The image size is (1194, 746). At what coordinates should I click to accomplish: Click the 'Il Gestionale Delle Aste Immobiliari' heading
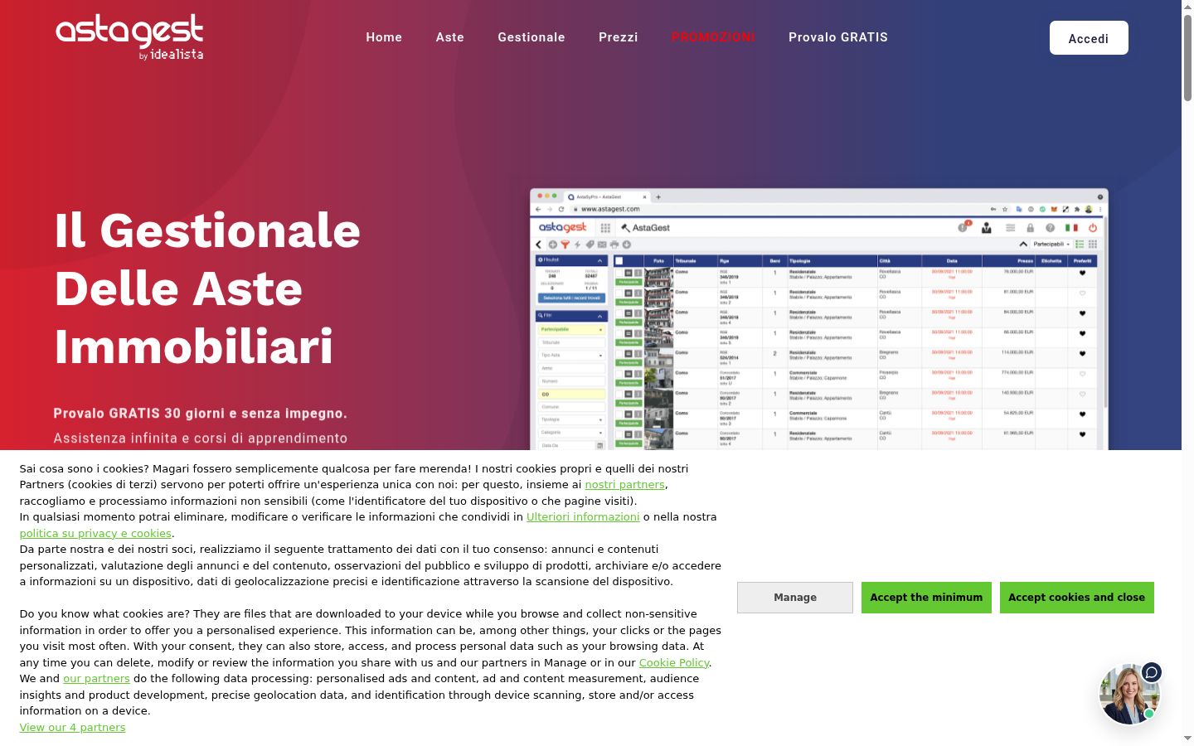[x=207, y=288]
